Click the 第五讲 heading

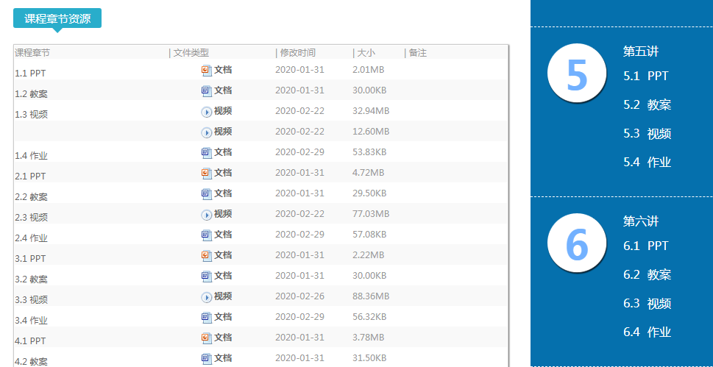pyautogui.click(x=640, y=51)
